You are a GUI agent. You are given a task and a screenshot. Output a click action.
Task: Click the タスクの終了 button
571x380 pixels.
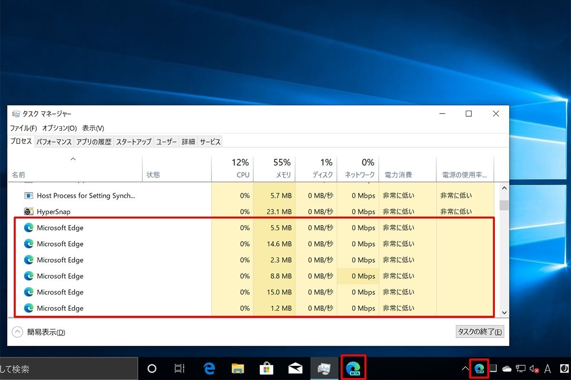480,332
